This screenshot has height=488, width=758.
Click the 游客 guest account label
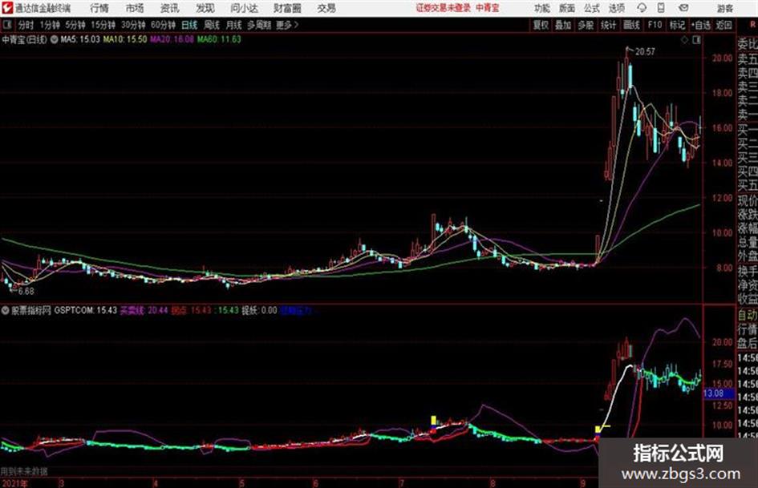(x=725, y=8)
